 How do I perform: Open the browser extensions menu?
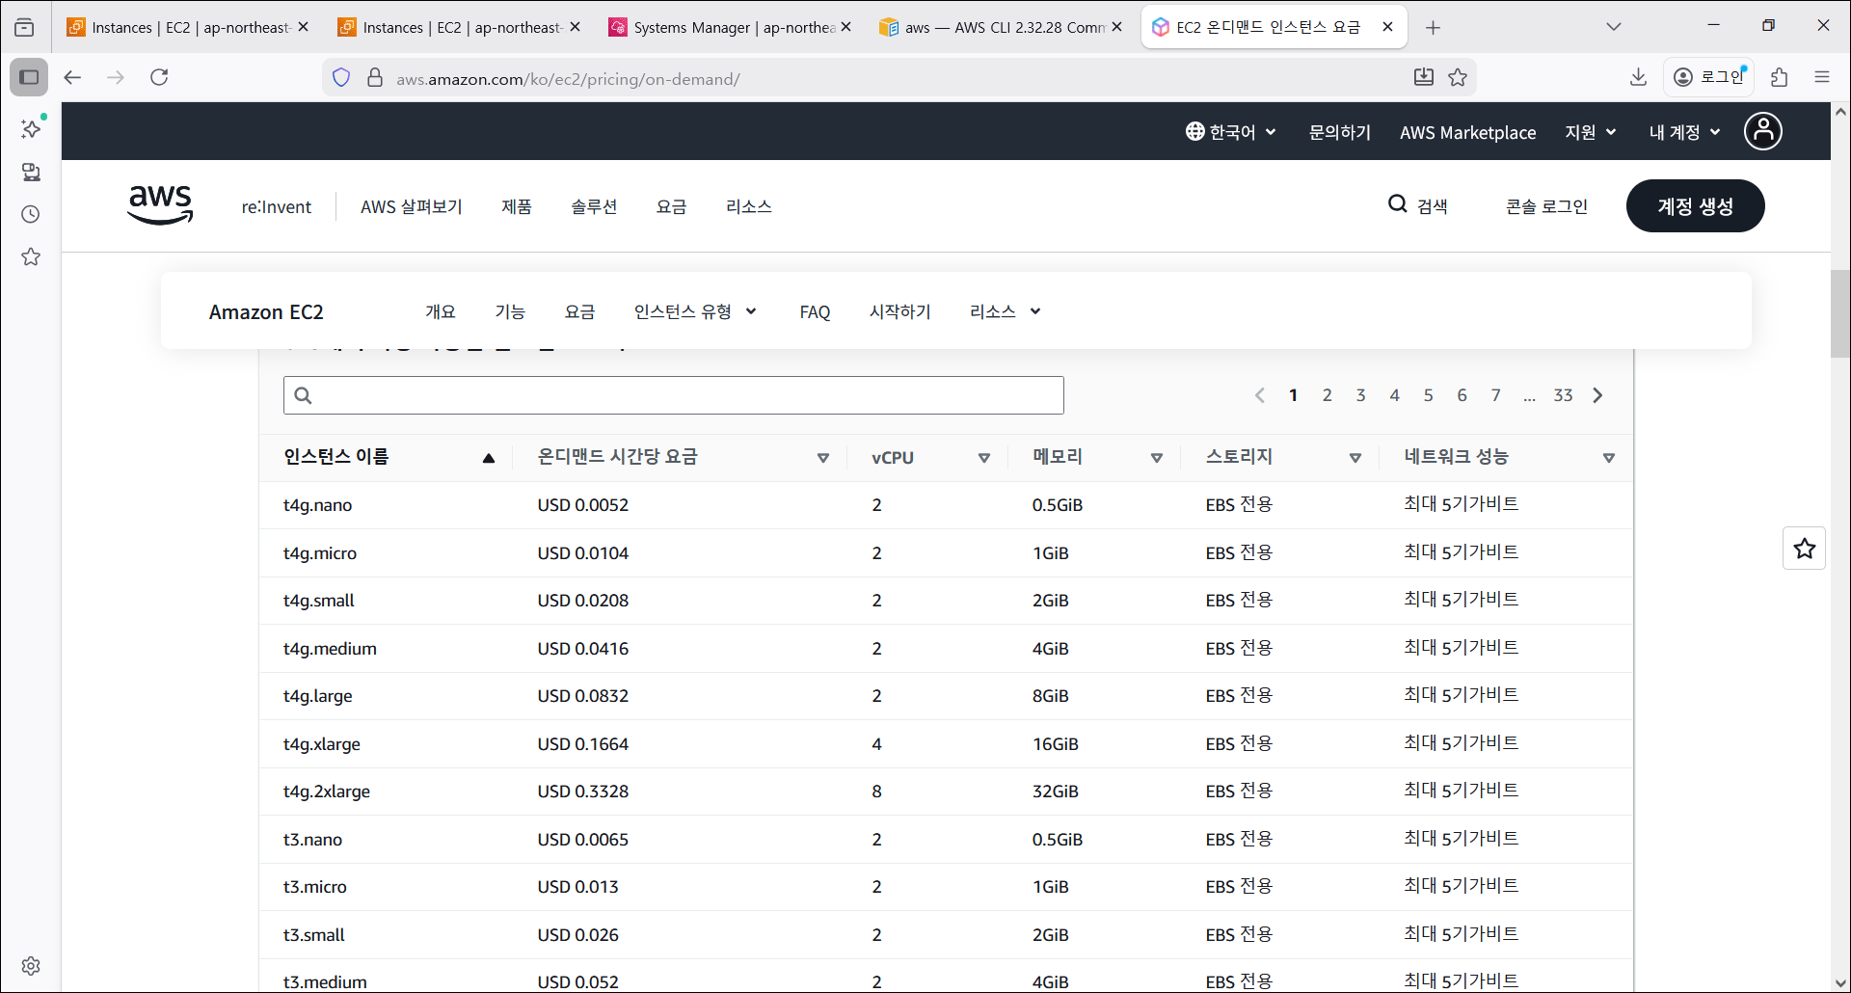pyautogui.click(x=1780, y=77)
